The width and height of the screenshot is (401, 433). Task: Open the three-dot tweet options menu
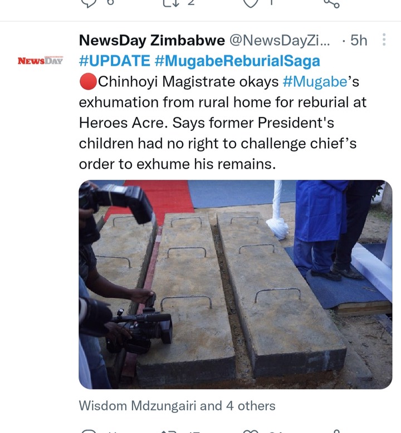384,40
